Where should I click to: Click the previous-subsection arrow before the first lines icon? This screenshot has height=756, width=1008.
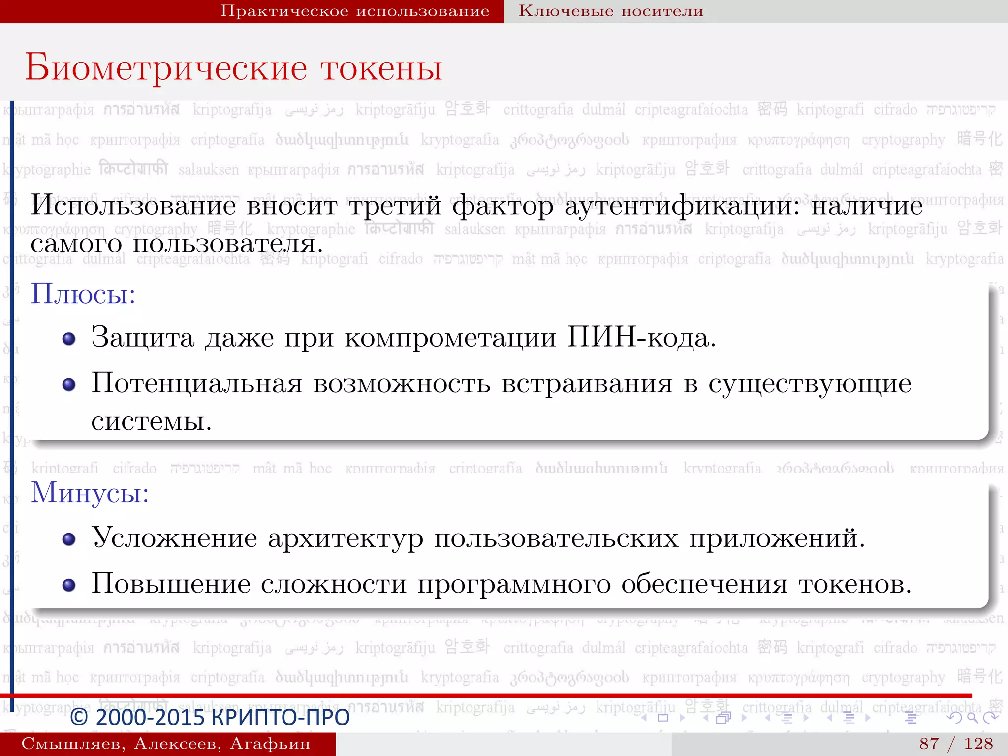(x=768, y=718)
